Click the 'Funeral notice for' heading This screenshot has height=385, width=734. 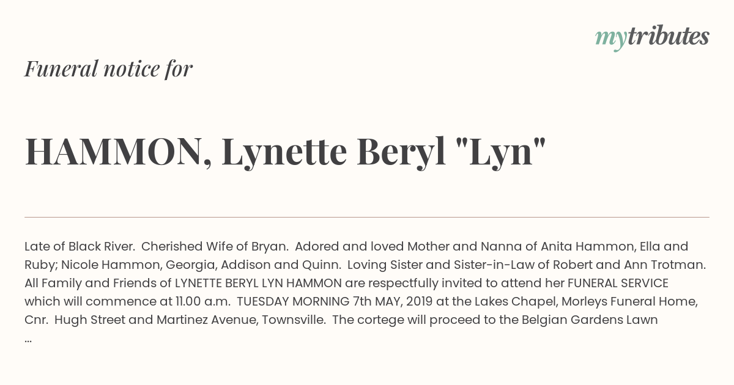coord(108,68)
